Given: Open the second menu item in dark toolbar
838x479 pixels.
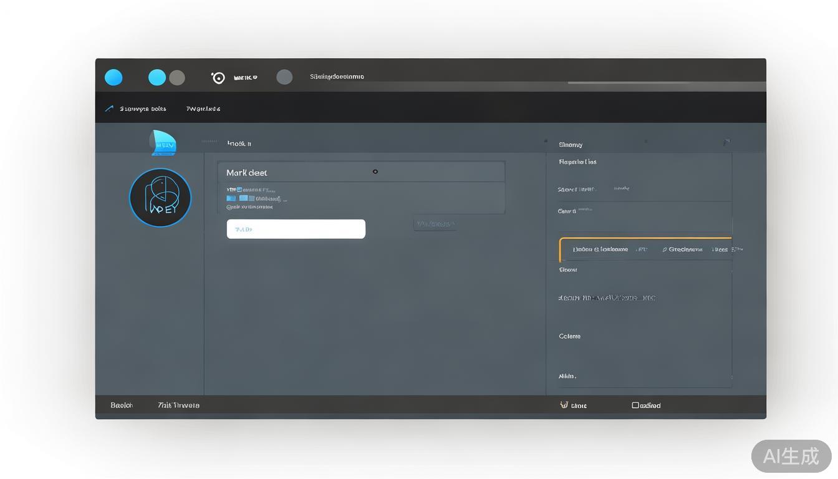Looking at the screenshot, I should (x=203, y=109).
